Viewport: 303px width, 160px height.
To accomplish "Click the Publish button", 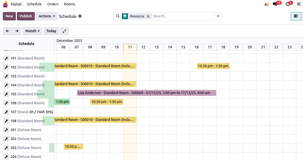I will [x=26, y=16].
